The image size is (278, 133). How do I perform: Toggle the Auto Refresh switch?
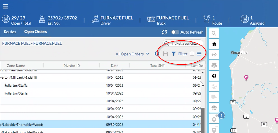click(x=175, y=32)
